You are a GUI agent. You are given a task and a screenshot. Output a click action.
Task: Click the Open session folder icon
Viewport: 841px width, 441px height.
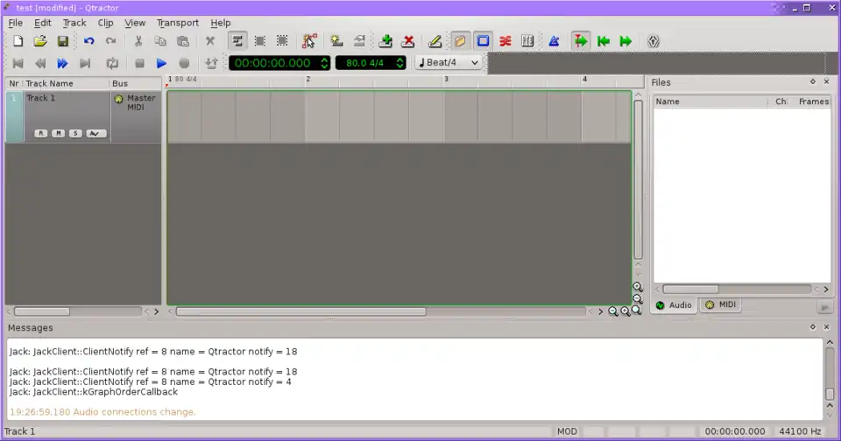[40, 41]
